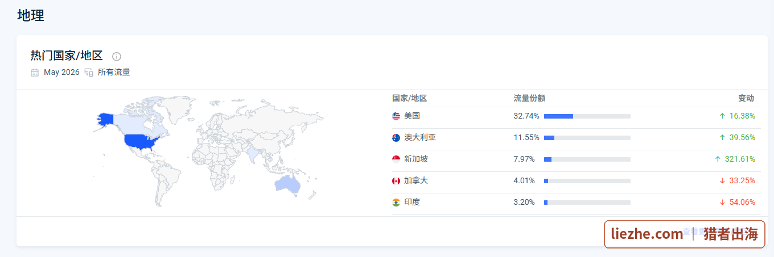Click the info icon beside 热门国家/地区

[x=117, y=56]
